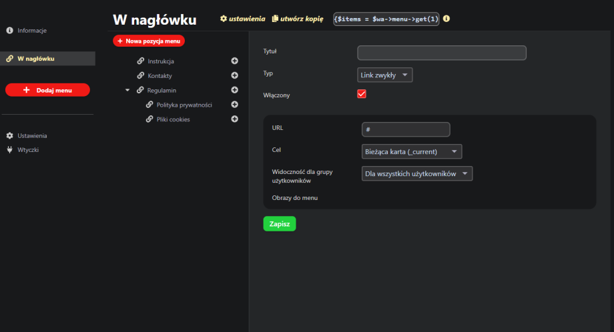Open the Cel target dropdown

[x=412, y=151]
